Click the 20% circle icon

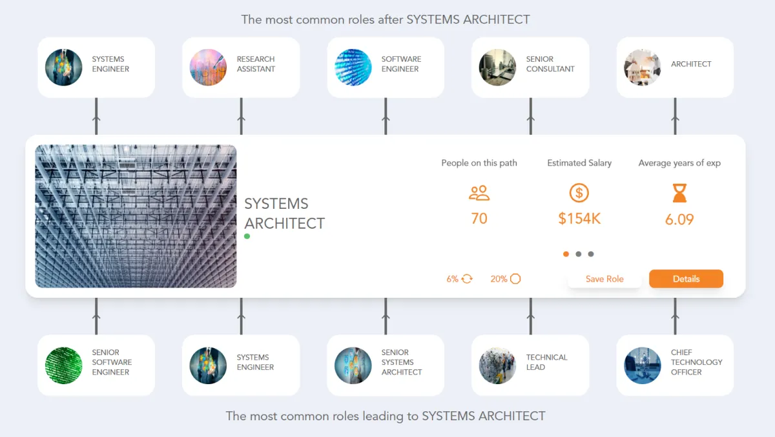click(x=515, y=279)
